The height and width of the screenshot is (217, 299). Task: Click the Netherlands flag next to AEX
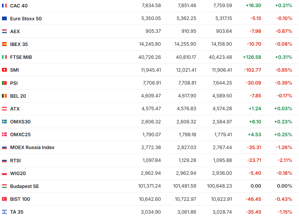(4, 31)
